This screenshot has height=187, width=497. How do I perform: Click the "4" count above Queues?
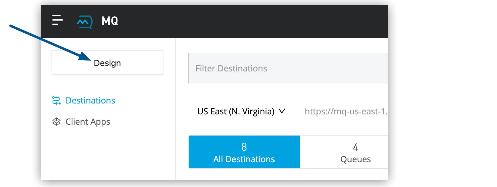click(x=356, y=147)
